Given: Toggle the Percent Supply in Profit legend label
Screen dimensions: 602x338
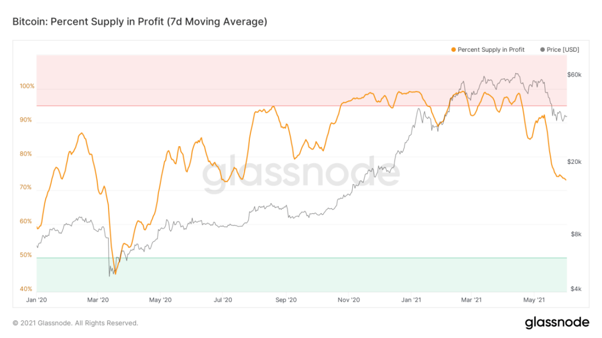Looking at the screenshot, I should (x=491, y=50).
